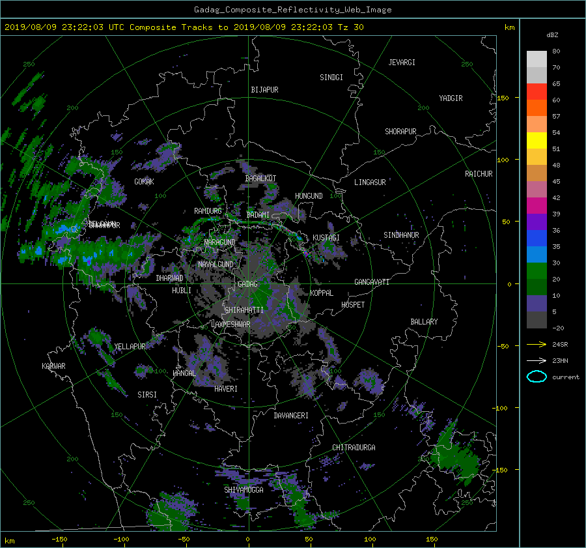
Task: Click the KUSTAGI city label
Action: click(x=326, y=238)
